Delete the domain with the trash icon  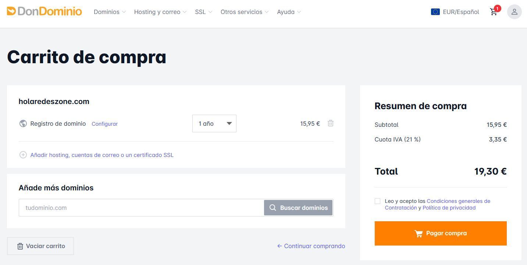[331, 123]
